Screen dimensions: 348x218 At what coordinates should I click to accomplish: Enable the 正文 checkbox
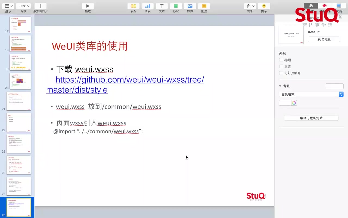click(281, 66)
